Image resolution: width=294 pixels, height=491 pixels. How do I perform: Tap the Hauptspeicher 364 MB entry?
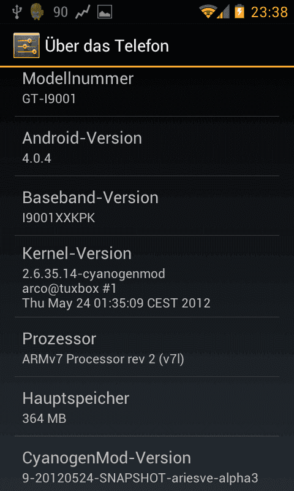click(x=147, y=406)
